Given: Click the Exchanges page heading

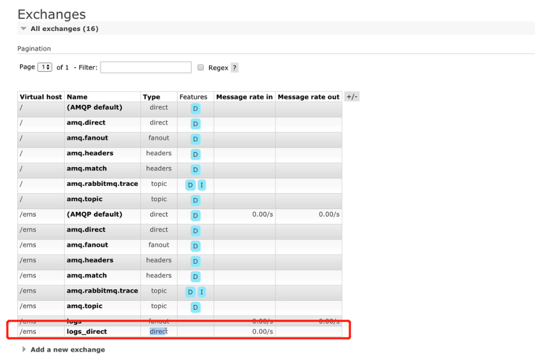Looking at the screenshot, I should point(52,14).
